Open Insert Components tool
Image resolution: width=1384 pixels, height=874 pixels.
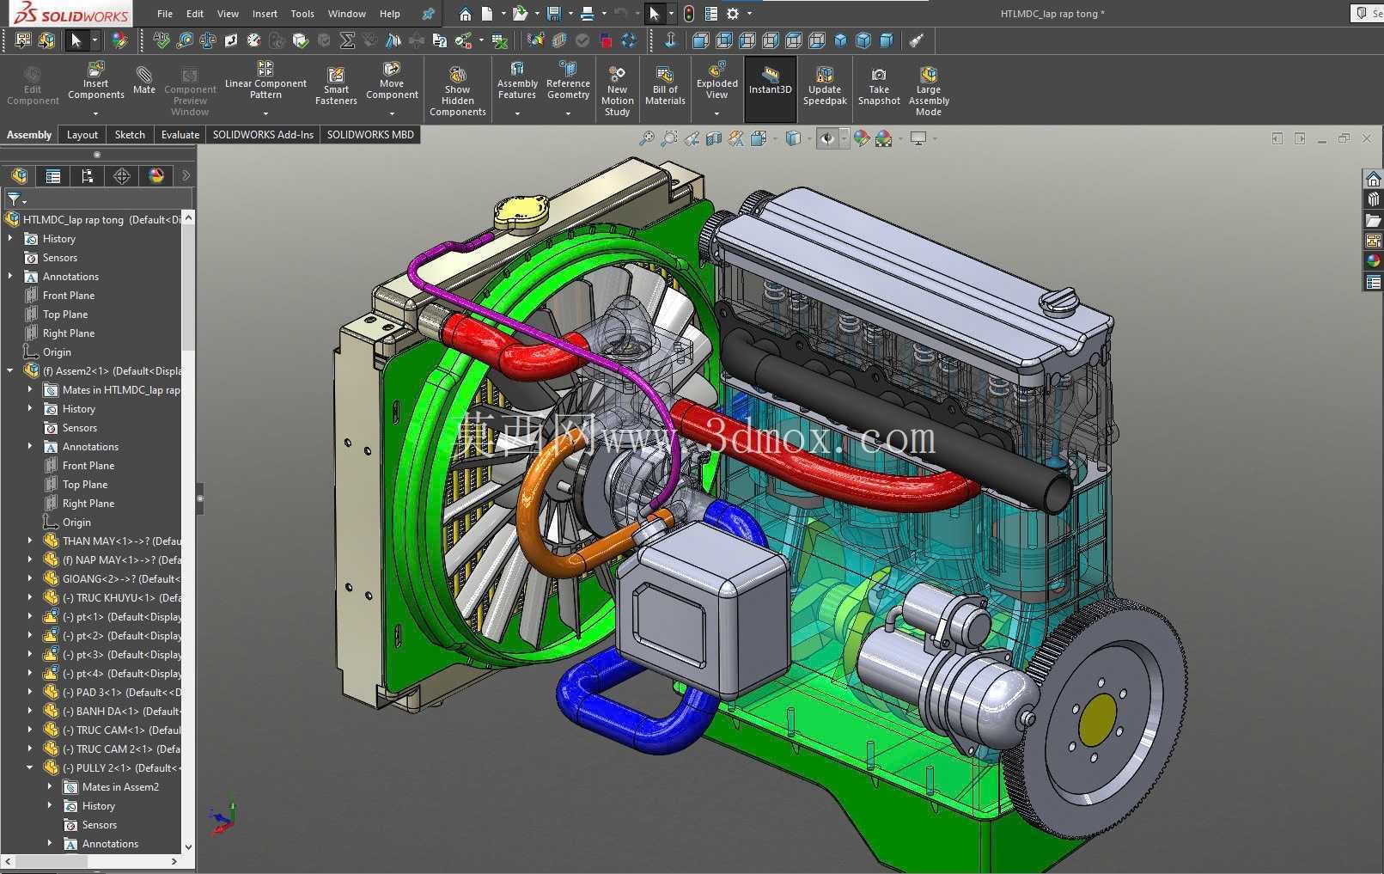[x=96, y=82]
